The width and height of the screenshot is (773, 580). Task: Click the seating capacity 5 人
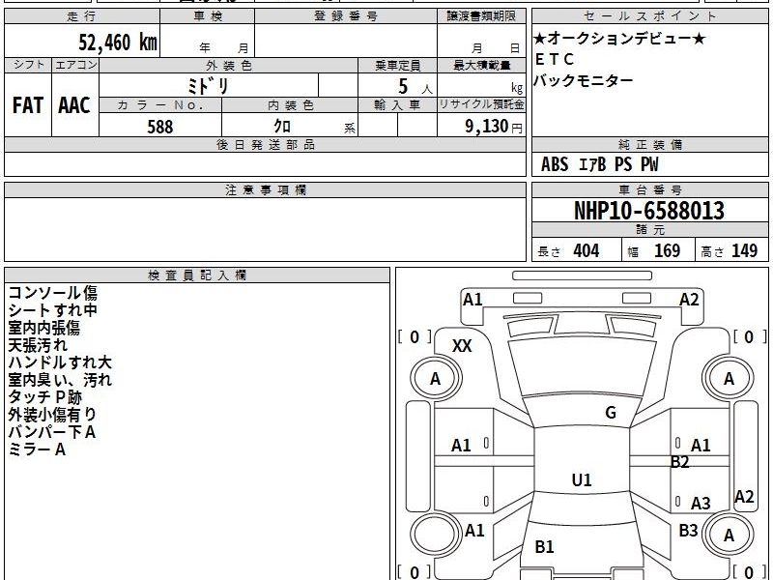(415, 87)
